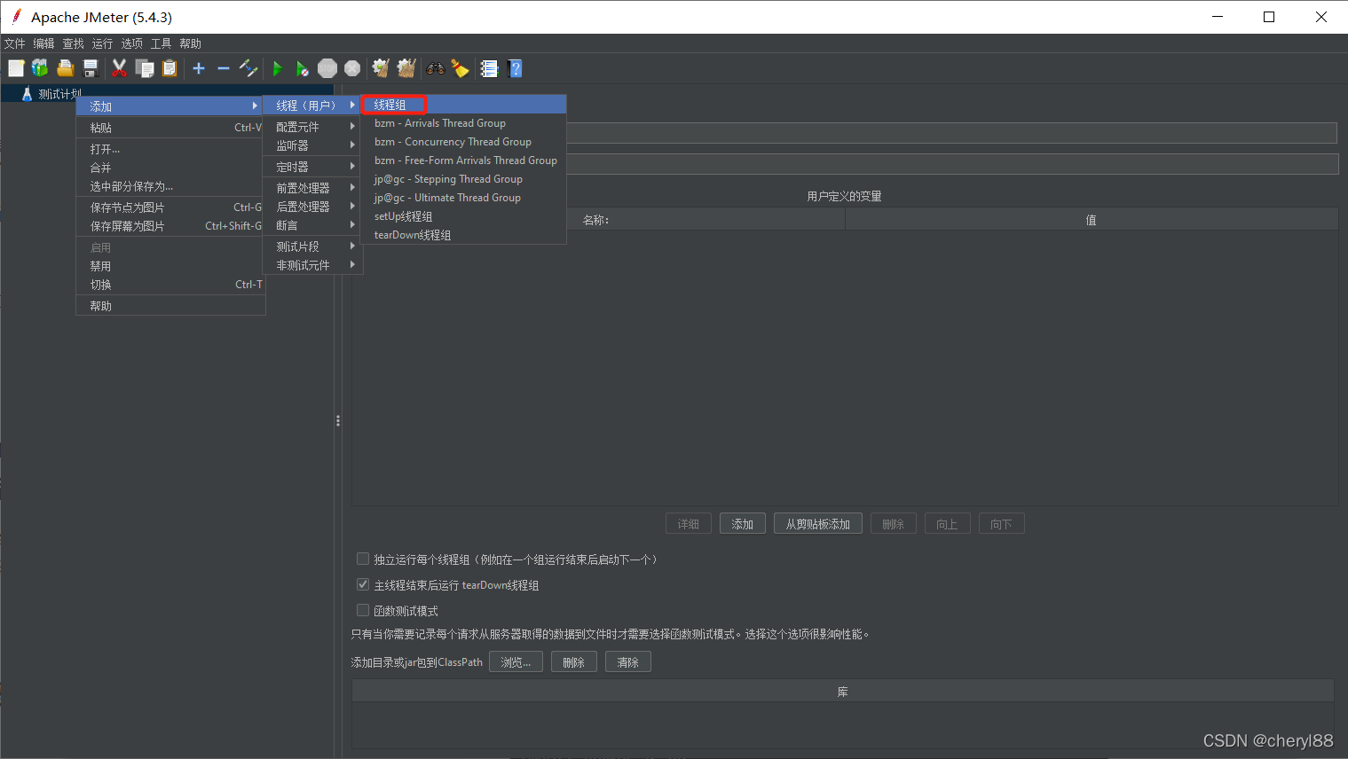Open the Templates icon
1348x759 pixels.
[x=40, y=68]
